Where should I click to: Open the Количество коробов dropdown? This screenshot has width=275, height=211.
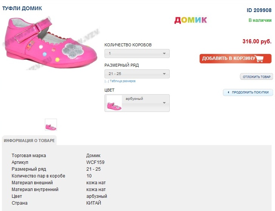(137, 54)
